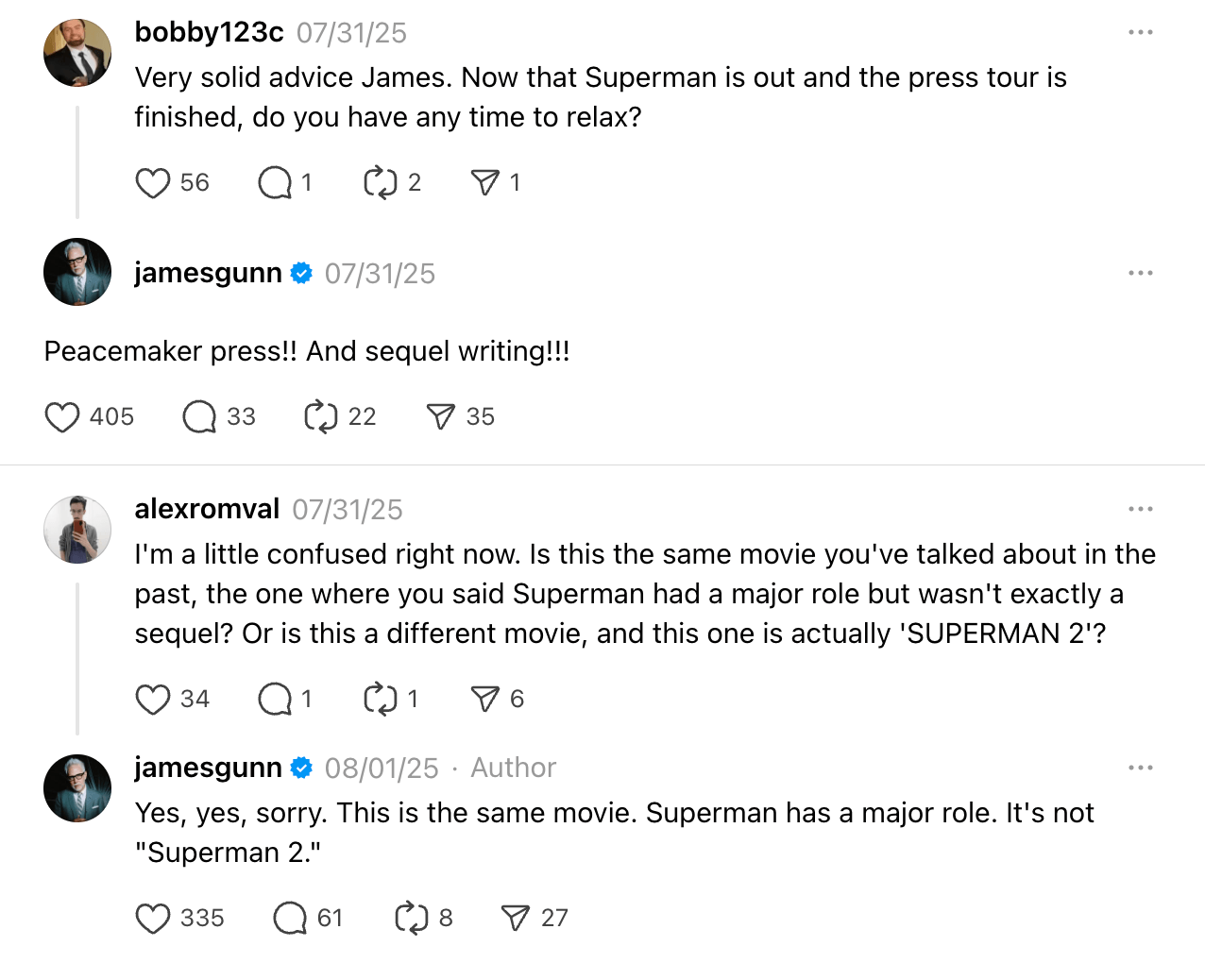Open more options for alexromval's comment
This screenshot has height=963, width=1205.
coord(1140,510)
